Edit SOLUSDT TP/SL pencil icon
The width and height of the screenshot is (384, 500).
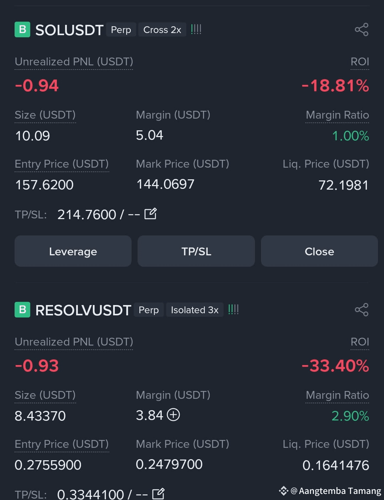150,214
